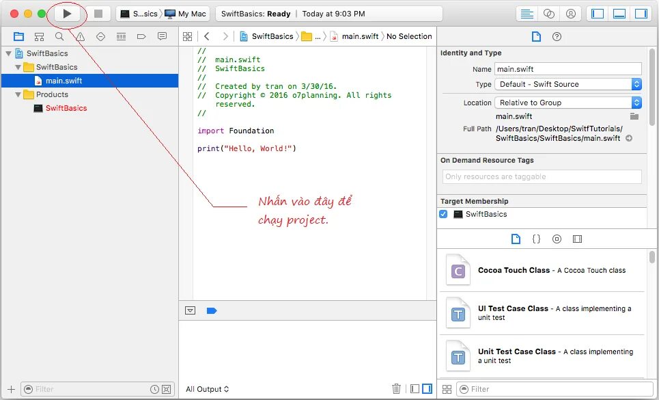Show the File Template library
This screenshot has height=400, width=659.
point(516,239)
